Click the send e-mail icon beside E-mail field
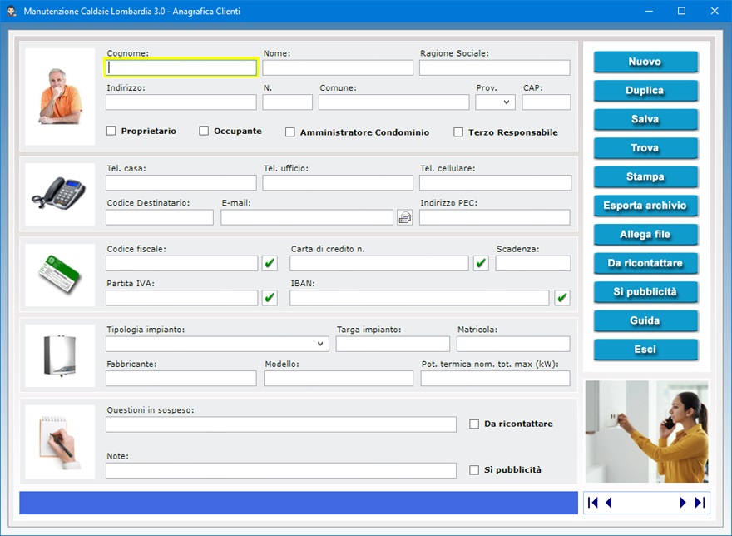Screen dimensions: 732x536 tap(405, 217)
